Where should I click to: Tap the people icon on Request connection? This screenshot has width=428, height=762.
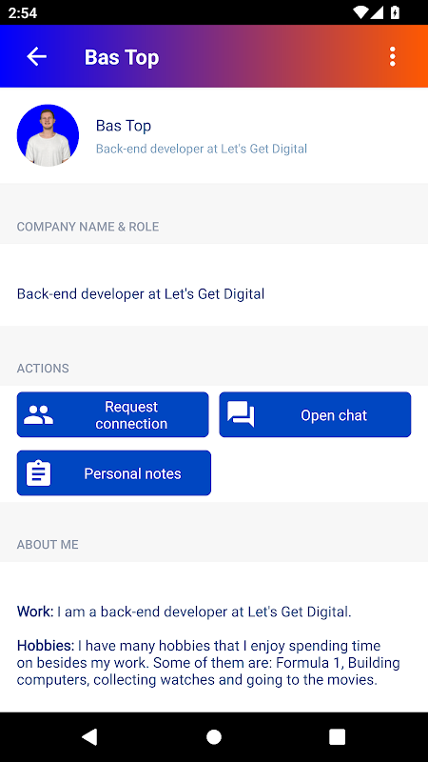(38, 415)
